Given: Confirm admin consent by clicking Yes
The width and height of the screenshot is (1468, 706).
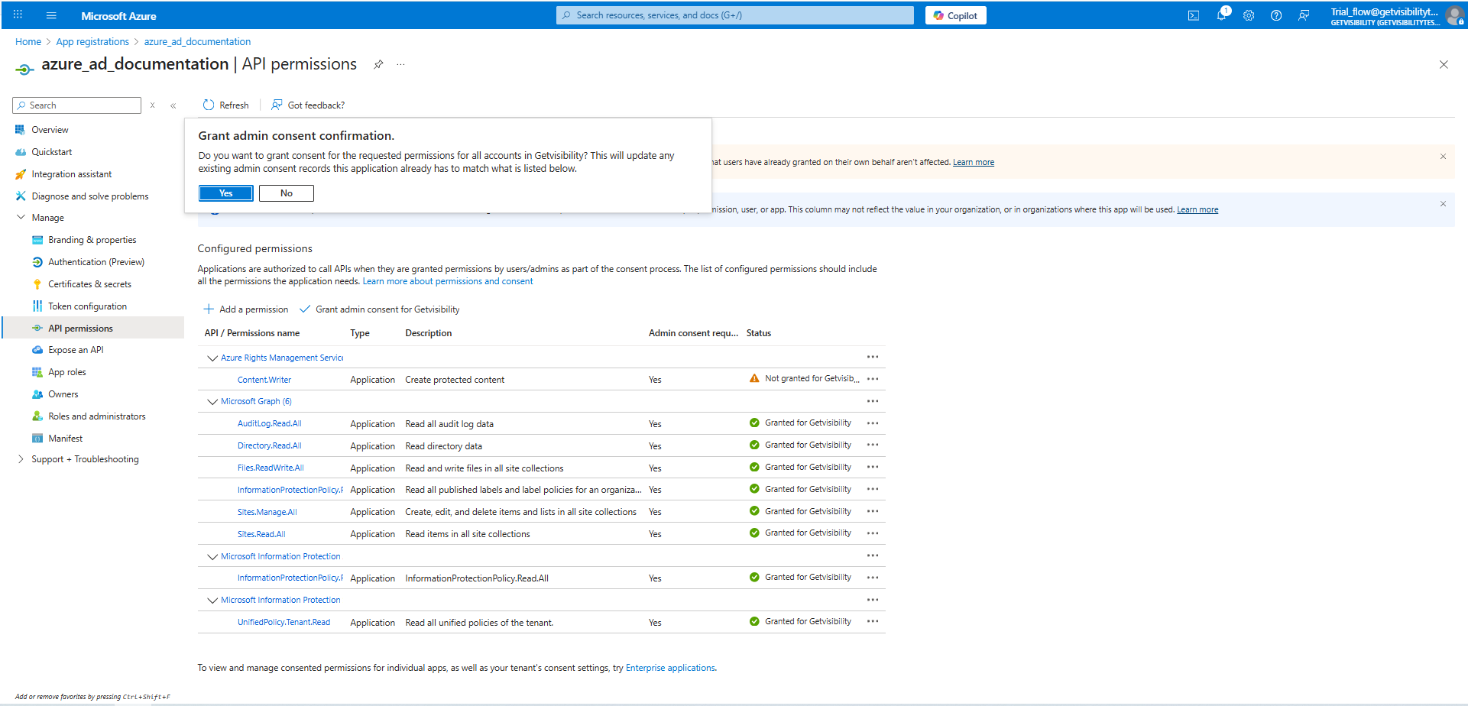Looking at the screenshot, I should (x=225, y=193).
